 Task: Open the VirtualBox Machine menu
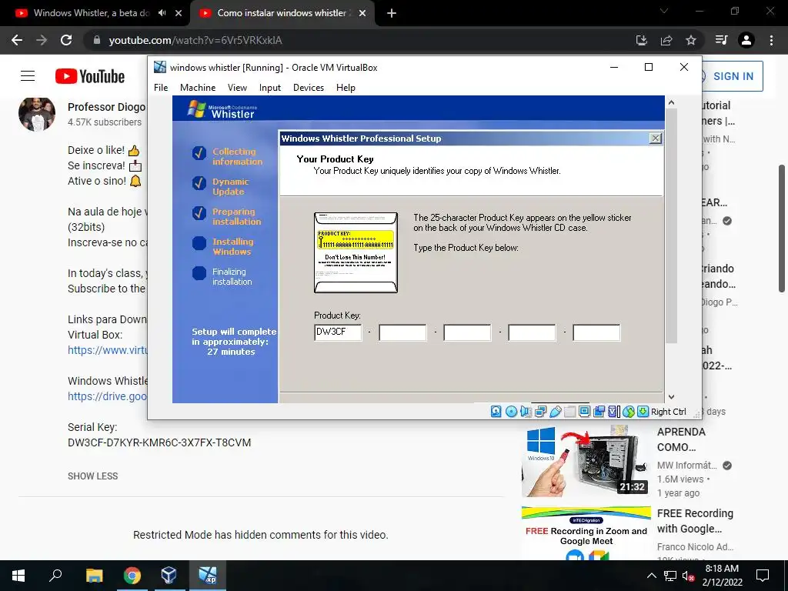198,88
